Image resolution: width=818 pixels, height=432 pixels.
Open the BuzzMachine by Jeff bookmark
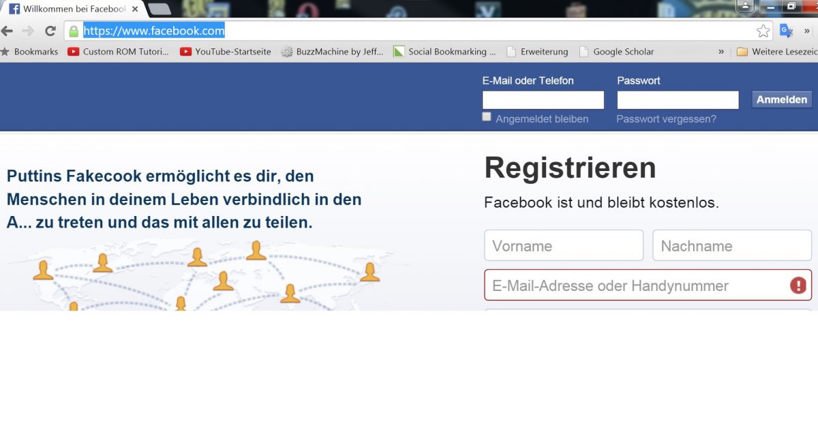click(332, 52)
